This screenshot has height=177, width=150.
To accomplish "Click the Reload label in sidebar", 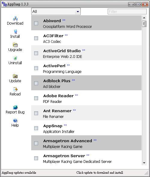I will (x=15, y=94).
